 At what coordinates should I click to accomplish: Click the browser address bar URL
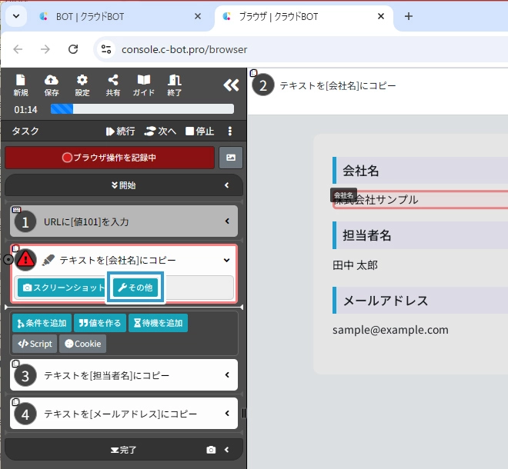[185, 49]
